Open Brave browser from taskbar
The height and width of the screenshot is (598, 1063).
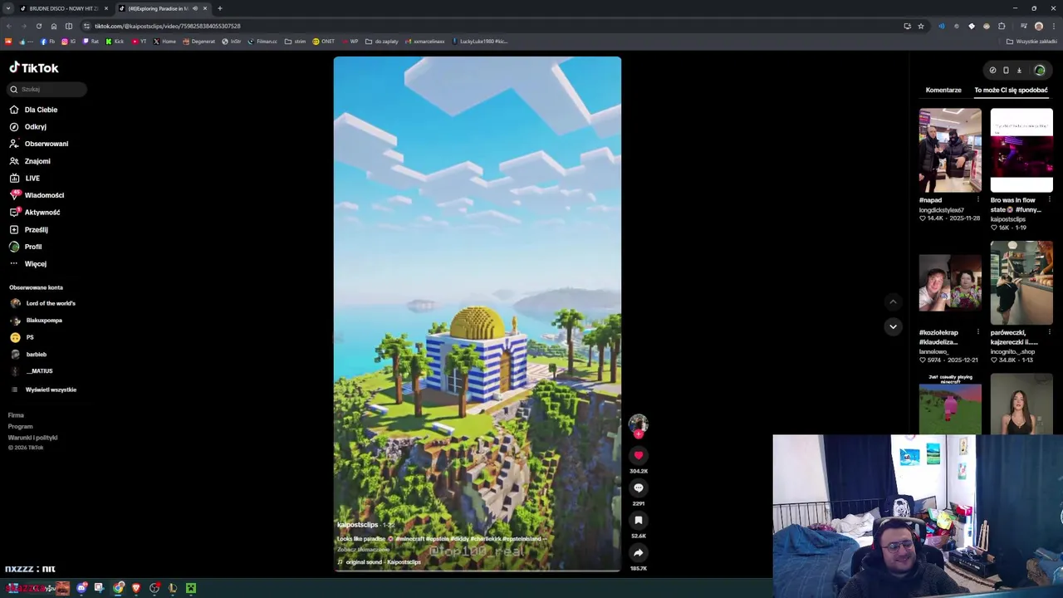tap(136, 588)
